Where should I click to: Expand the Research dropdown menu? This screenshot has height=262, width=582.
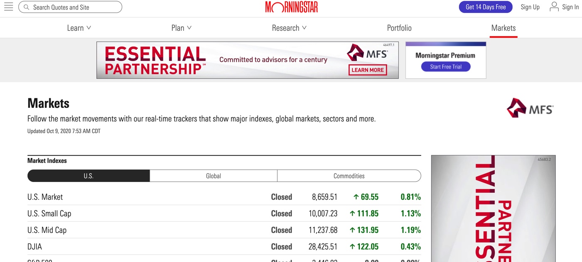tap(289, 28)
